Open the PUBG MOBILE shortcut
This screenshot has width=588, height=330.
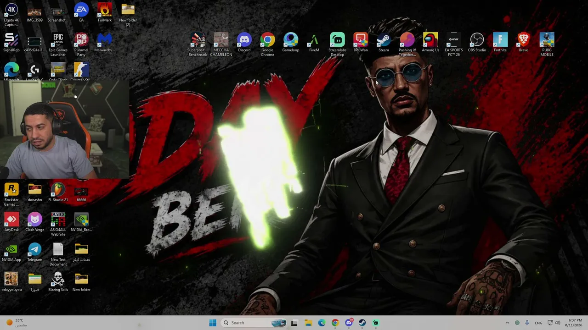pyautogui.click(x=547, y=45)
